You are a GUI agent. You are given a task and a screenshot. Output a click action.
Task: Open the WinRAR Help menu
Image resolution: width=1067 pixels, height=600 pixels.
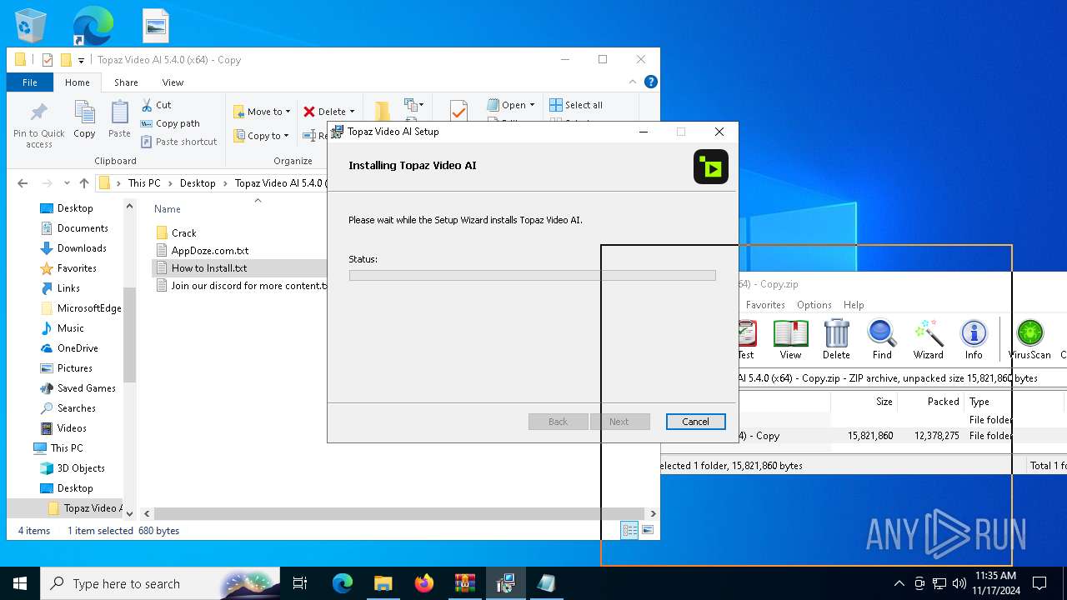pyautogui.click(x=854, y=305)
